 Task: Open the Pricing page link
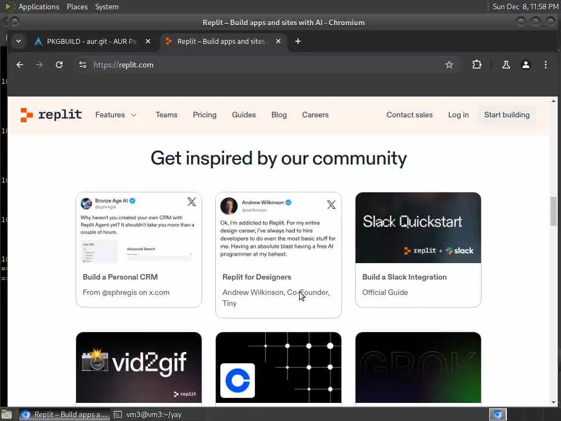click(x=205, y=115)
